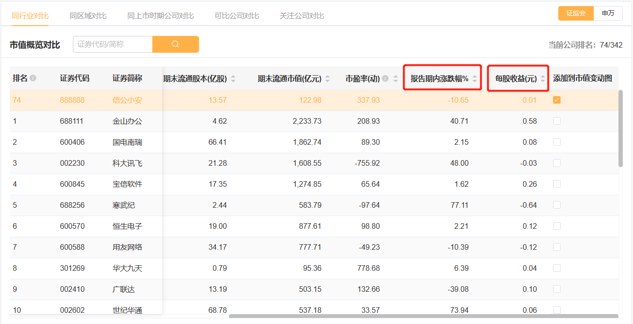Click the EPS value -0.64

529,205
